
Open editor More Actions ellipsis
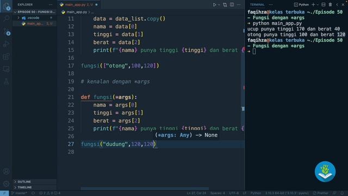239,5
